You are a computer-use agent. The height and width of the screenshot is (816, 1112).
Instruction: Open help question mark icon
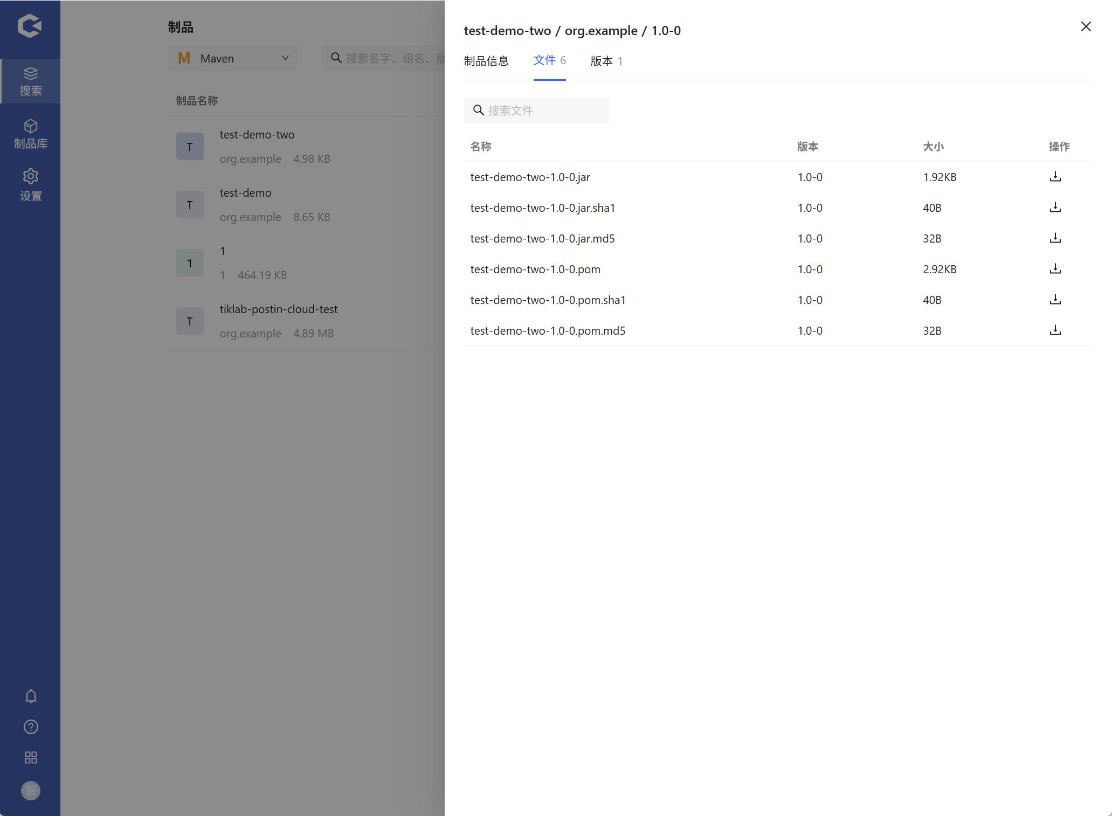pos(31,727)
